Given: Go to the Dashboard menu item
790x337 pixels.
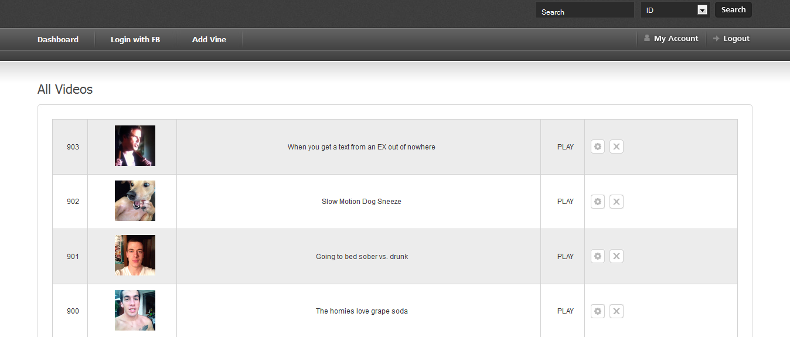Looking at the screenshot, I should click(58, 39).
